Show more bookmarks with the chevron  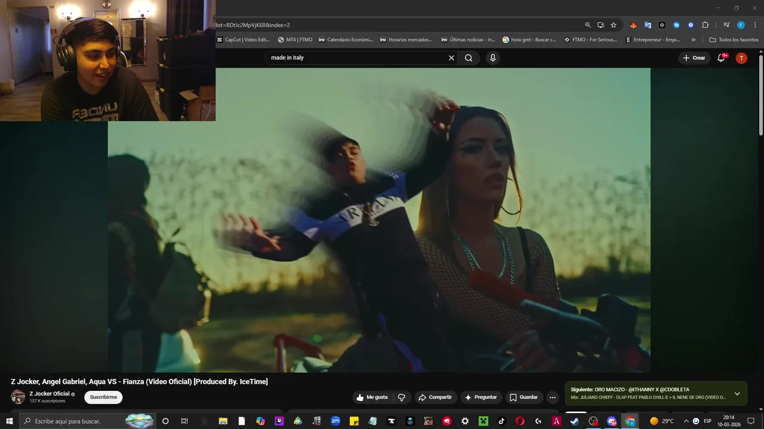[693, 40]
